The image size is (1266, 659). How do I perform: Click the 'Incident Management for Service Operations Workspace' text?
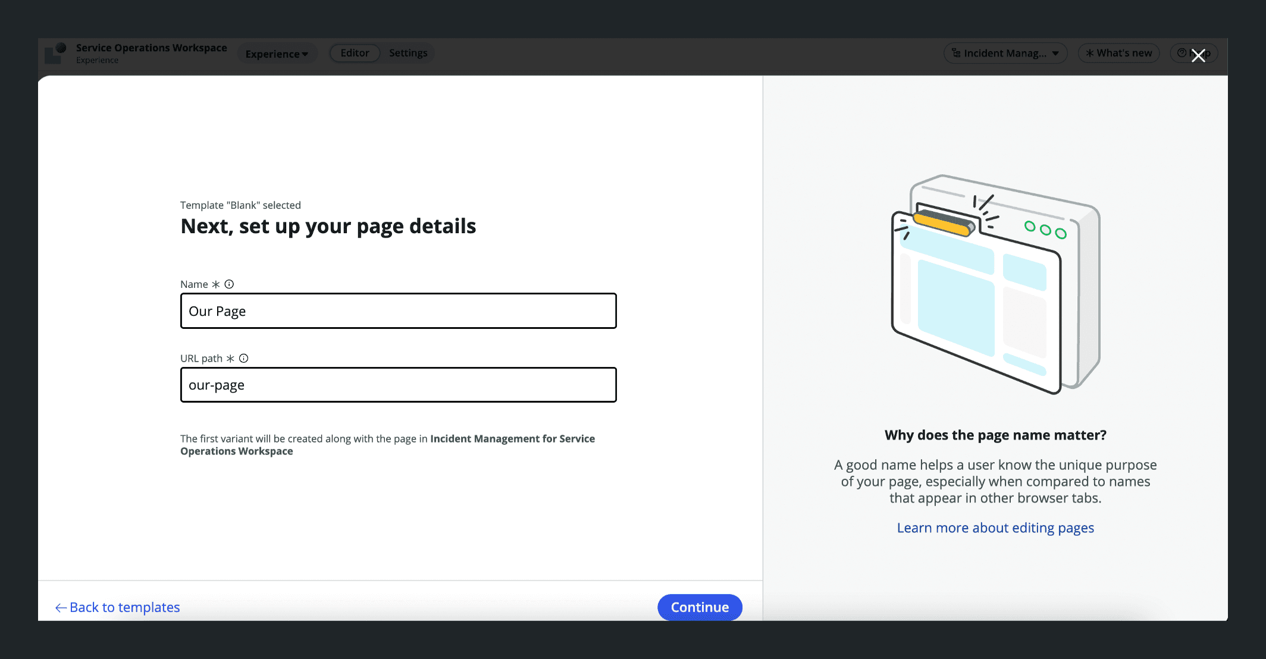387,445
